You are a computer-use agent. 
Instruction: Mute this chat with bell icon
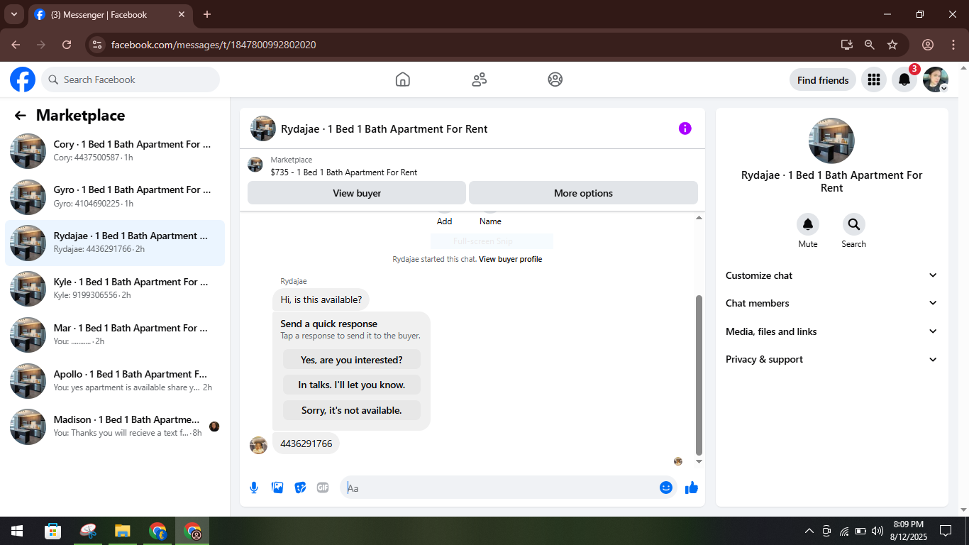click(x=808, y=224)
